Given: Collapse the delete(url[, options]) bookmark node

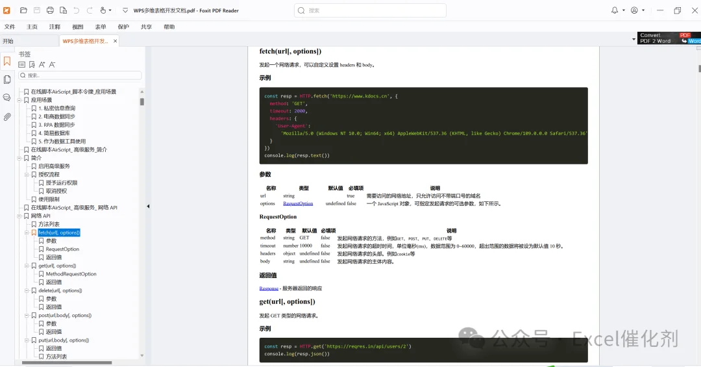Looking at the screenshot, I should pos(27,290).
